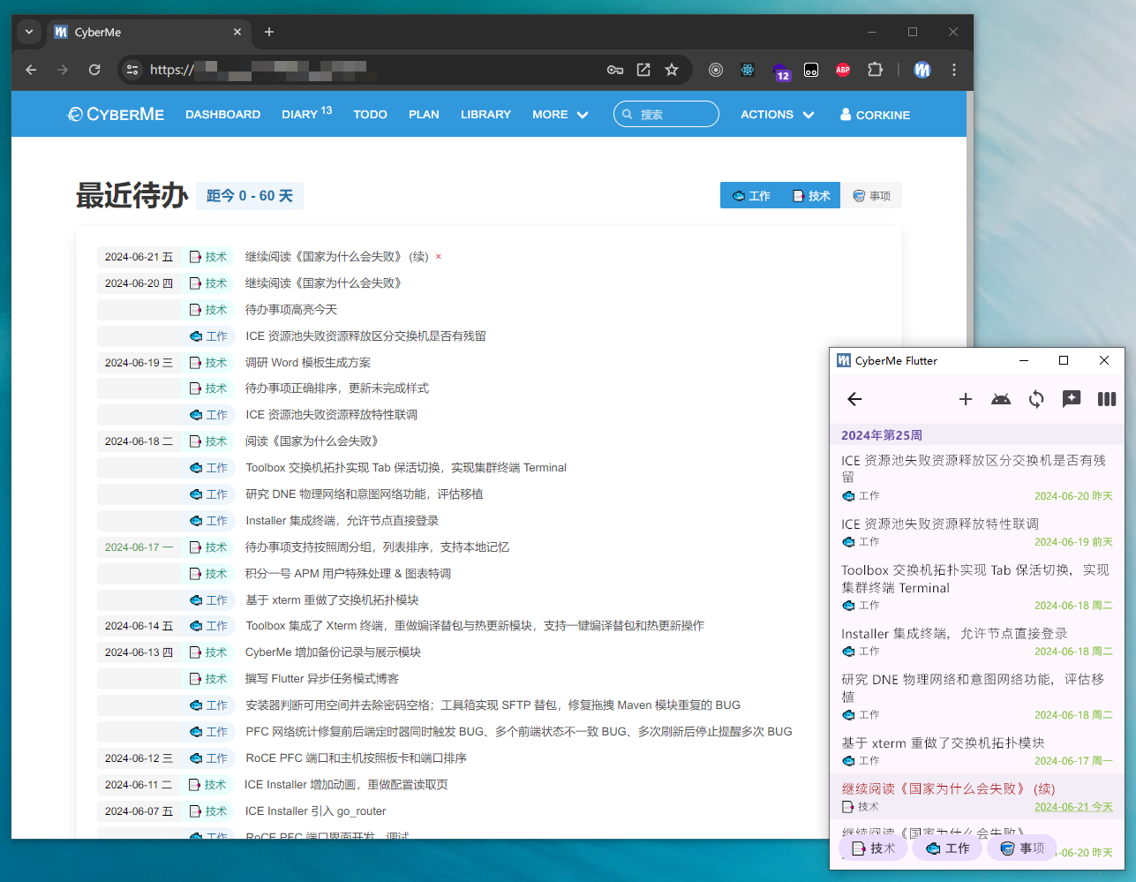Open Chrome extensions puzzle menu

tap(875, 70)
